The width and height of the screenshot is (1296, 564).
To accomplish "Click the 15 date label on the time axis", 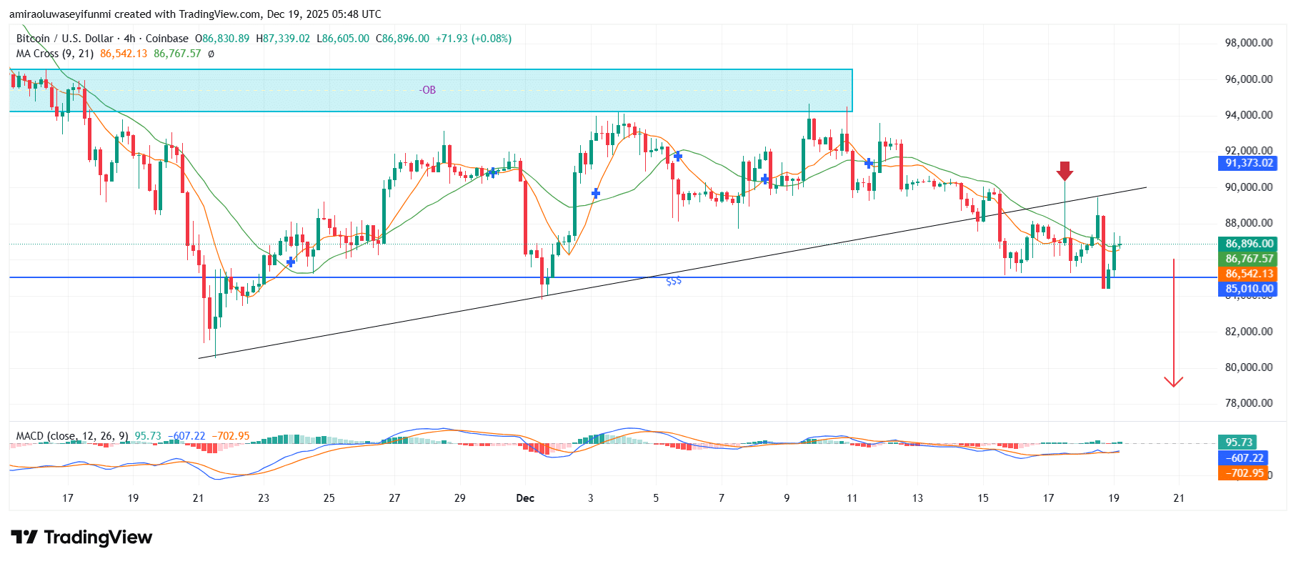I will click(x=983, y=498).
